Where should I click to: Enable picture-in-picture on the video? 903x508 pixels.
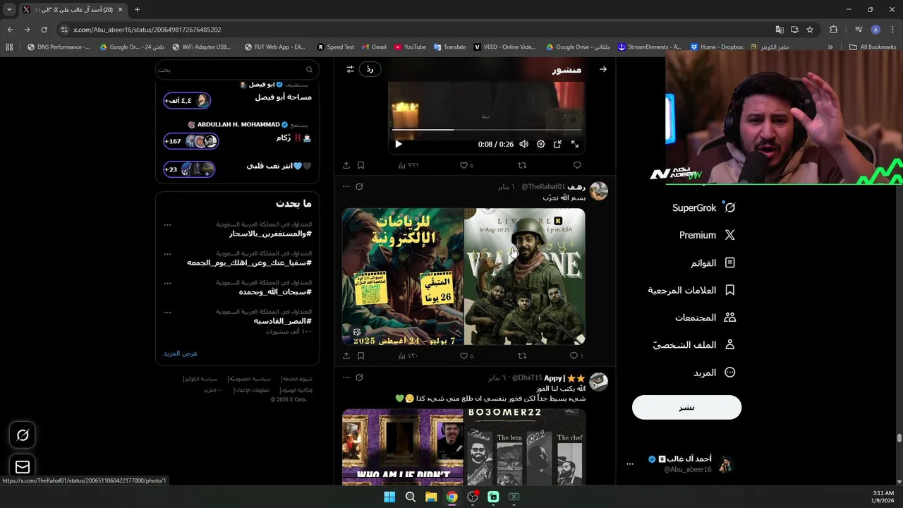click(x=557, y=144)
